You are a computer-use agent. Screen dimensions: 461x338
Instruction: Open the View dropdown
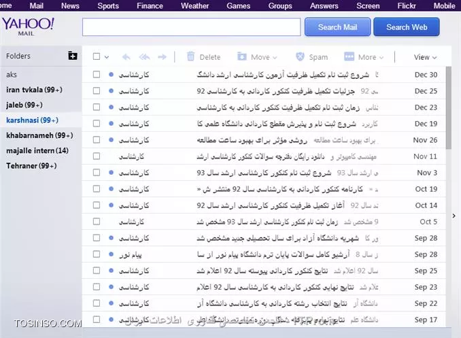(x=425, y=57)
